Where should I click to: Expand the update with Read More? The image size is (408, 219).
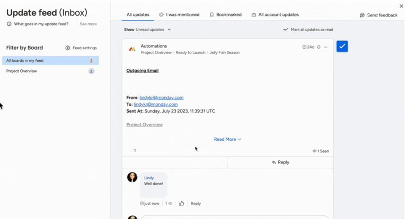click(228, 139)
